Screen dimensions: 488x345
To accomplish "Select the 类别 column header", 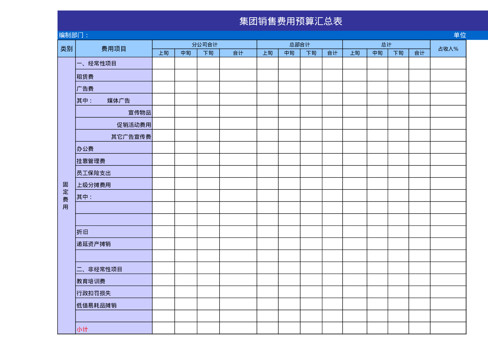I will tap(66, 48).
